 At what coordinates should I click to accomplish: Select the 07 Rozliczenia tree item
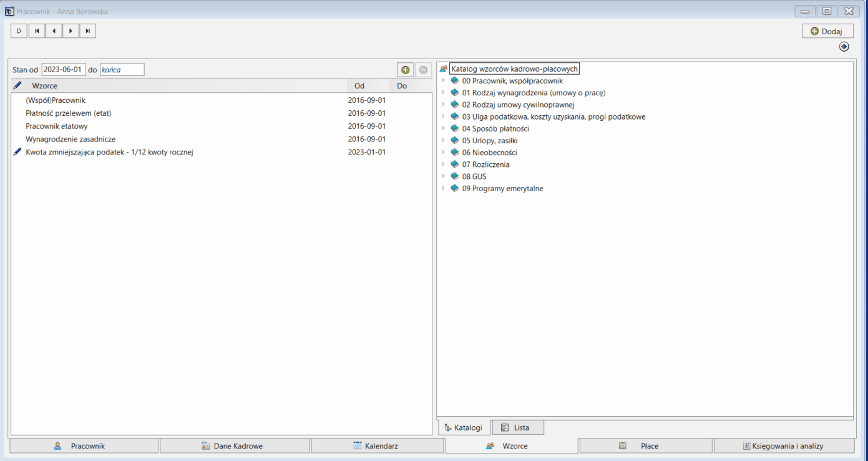[x=486, y=164]
